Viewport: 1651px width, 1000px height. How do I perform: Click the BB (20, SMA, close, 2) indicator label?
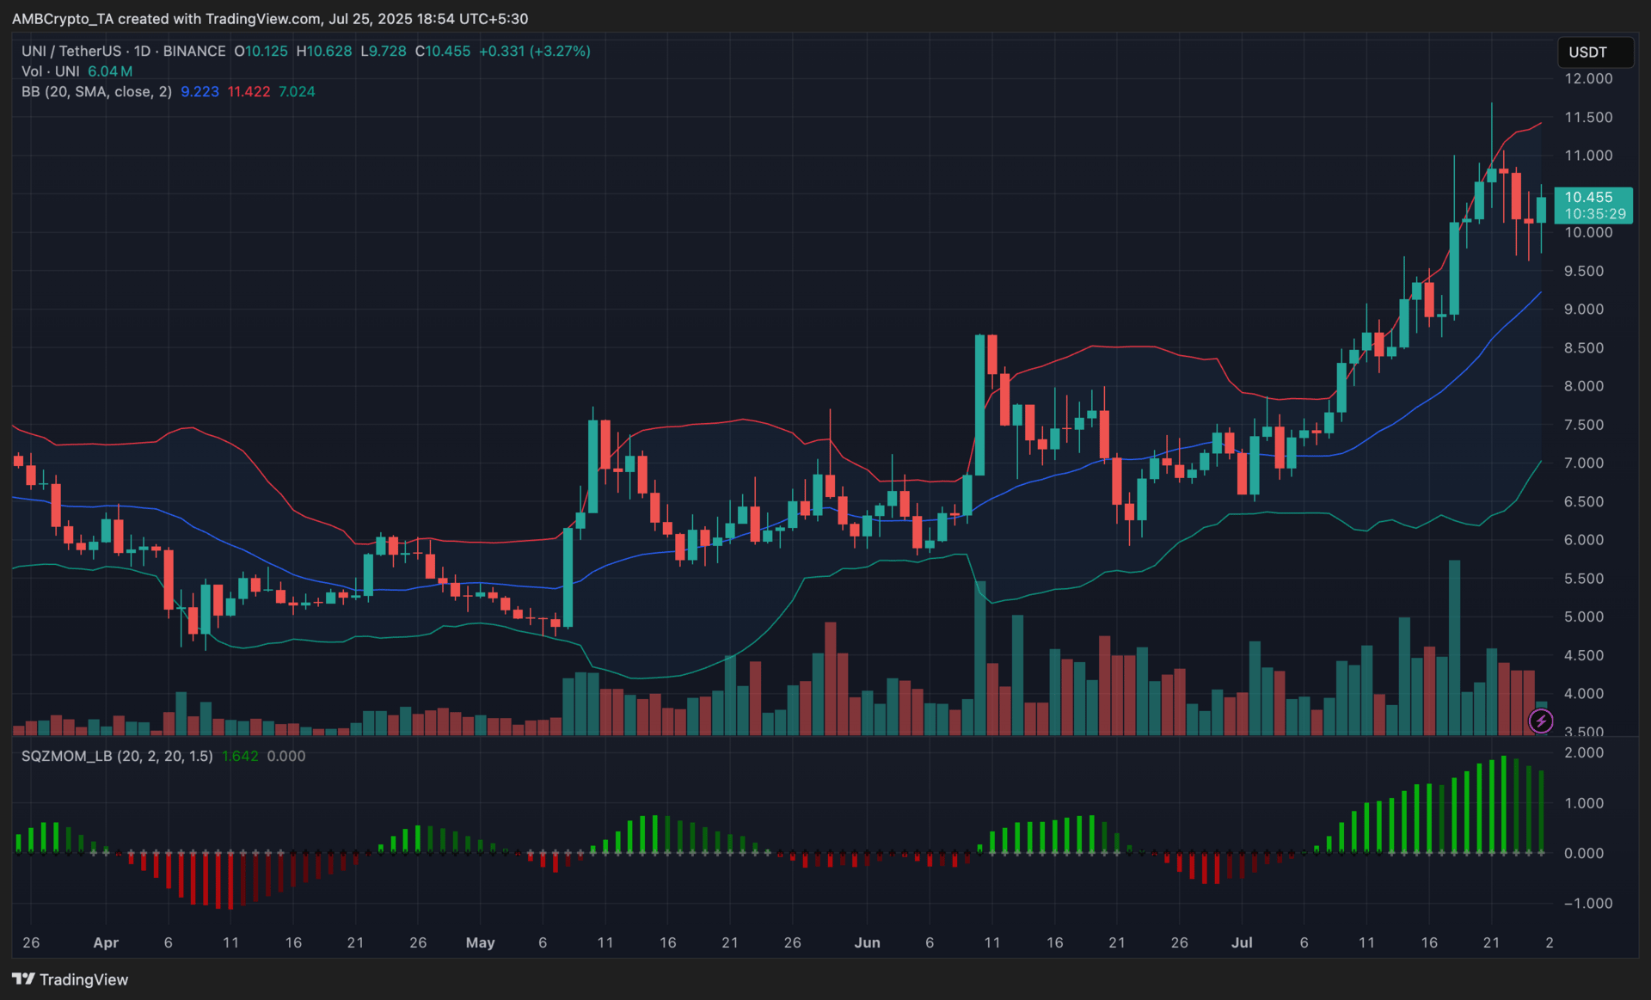click(x=96, y=92)
